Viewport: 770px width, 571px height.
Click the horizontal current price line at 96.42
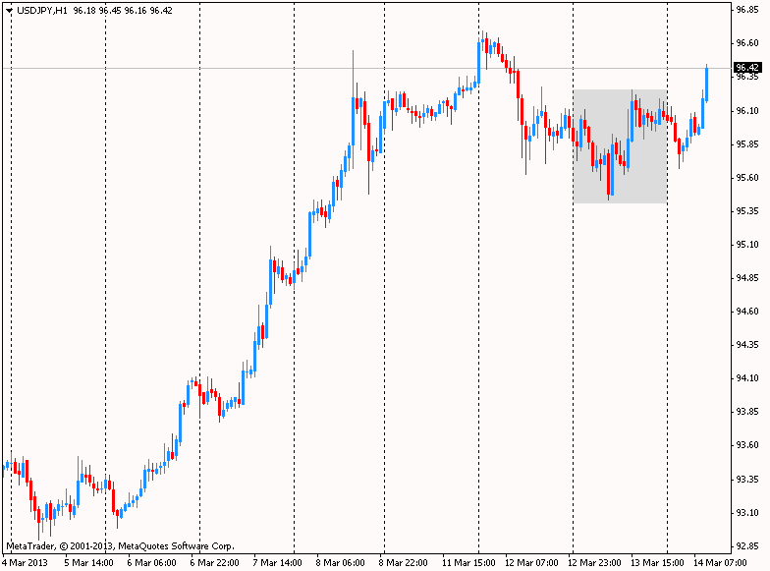point(365,68)
